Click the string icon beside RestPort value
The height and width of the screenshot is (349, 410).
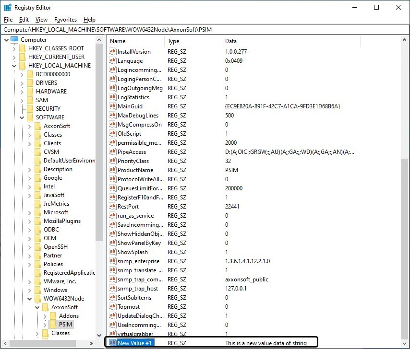tap(113, 207)
